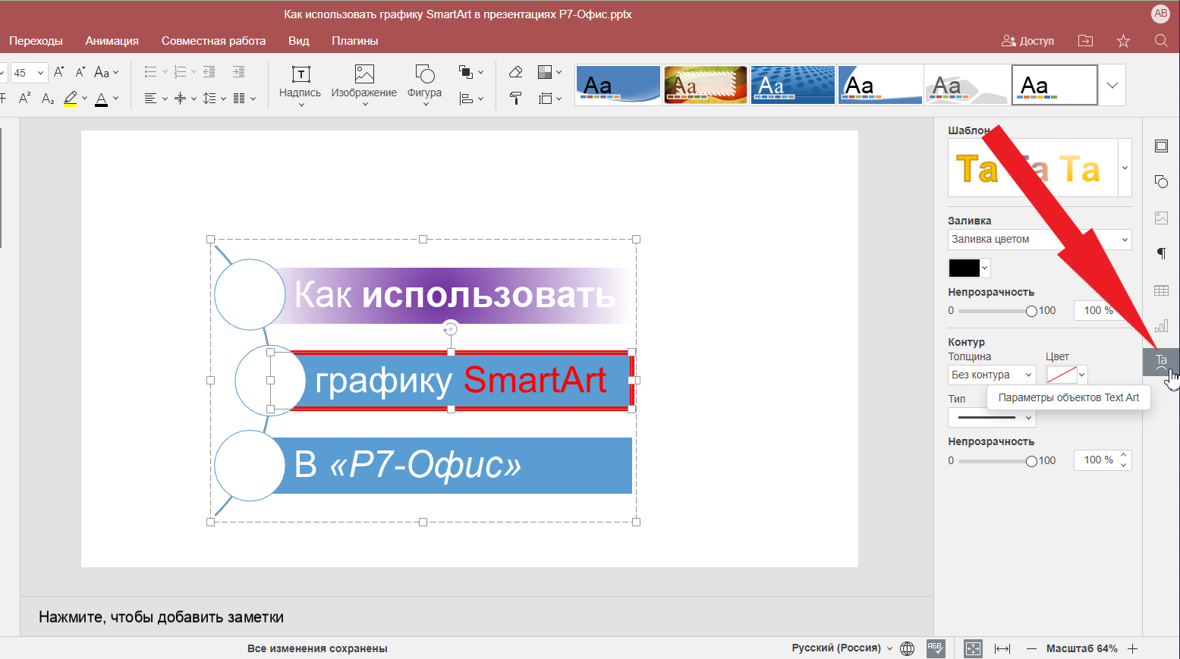This screenshot has height=659, width=1180.
Task: Apply the black font color
Action: click(101, 99)
